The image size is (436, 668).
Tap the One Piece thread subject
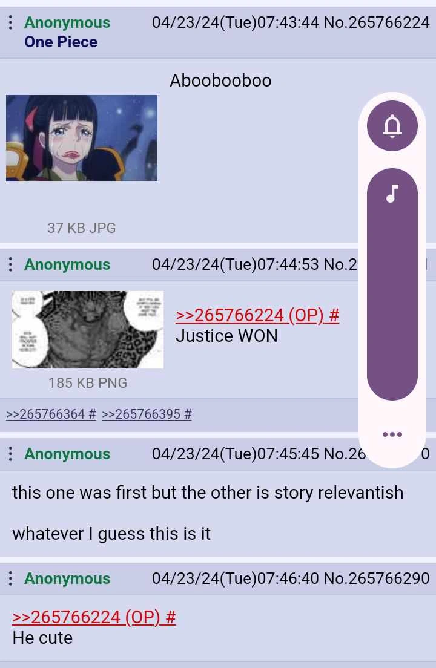pos(61,42)
